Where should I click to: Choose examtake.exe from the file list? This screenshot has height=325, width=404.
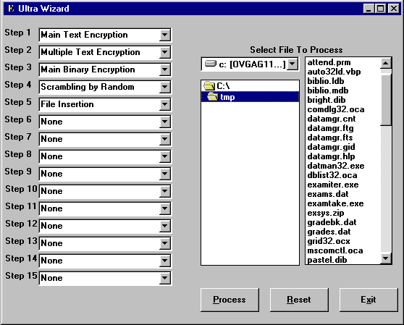point(335,203)
